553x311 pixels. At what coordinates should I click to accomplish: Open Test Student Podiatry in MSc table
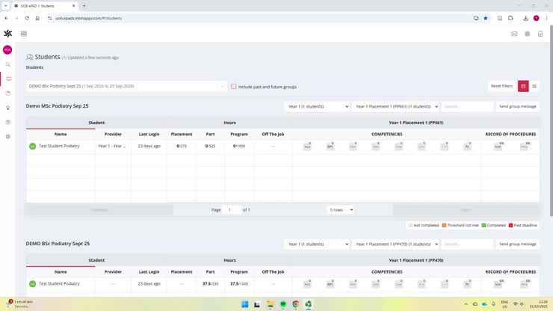(x=59, y=146)
